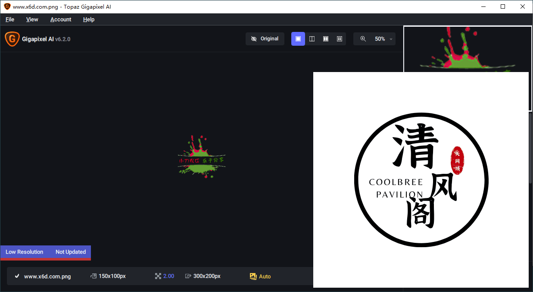
Task: Minimize the Topaz Gigapixel AI window
Action: point(483,6)
